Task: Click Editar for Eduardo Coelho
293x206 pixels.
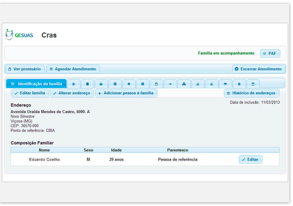Action: click(251, 160)
